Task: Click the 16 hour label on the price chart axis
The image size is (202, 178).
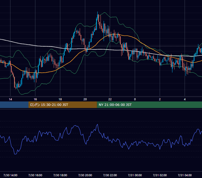Action: pyautogui.click(x=35, y=99)
